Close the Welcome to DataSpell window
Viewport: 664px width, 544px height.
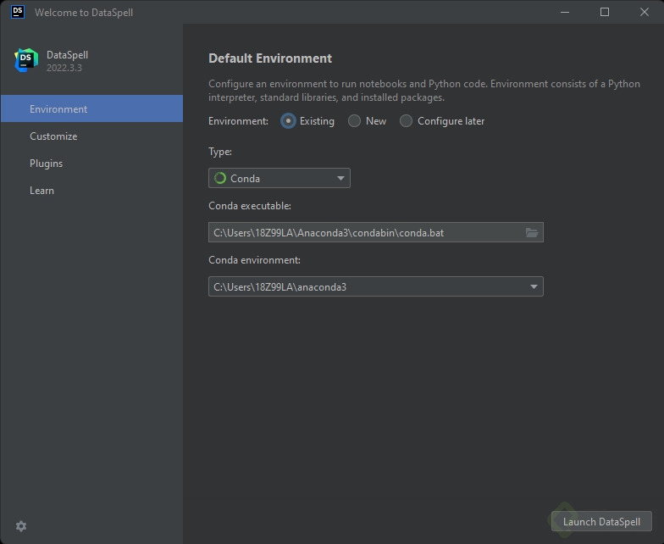(644, 12)
